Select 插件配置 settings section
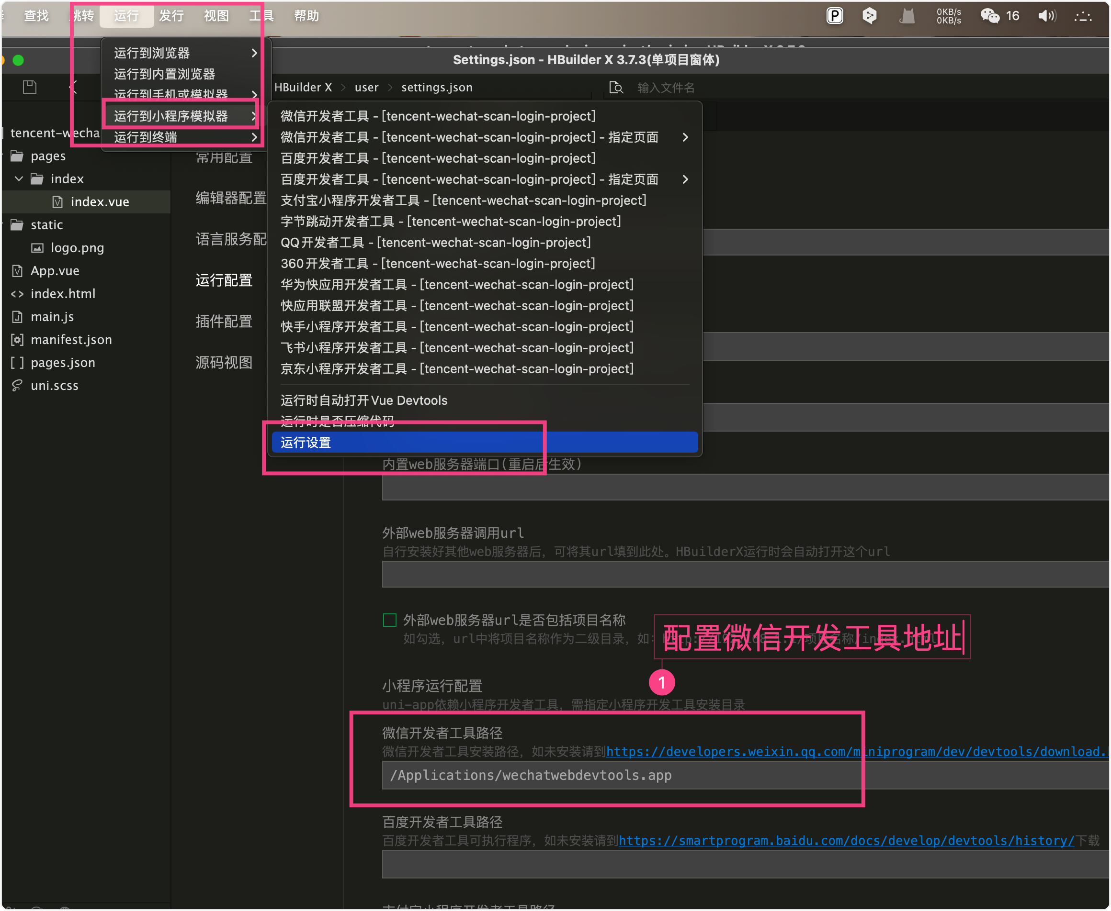Screen dimensions: 1111x911 [224, 322]
